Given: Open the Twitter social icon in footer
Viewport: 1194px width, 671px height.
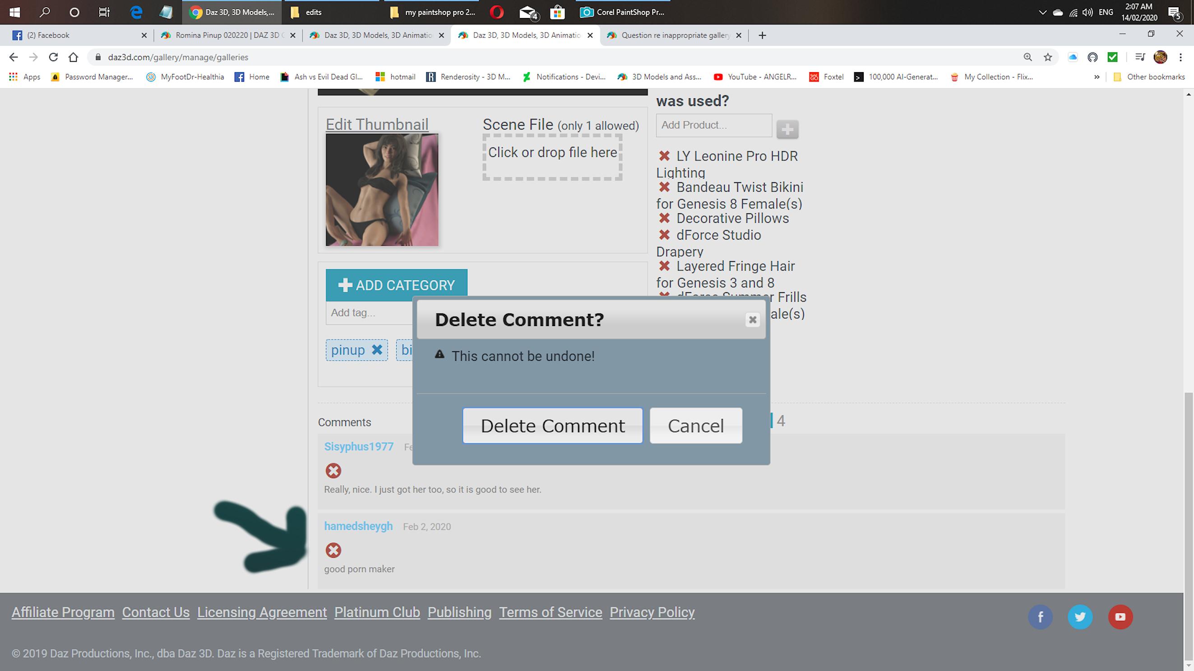Looking at the screenshot, I should (1080, 617).
